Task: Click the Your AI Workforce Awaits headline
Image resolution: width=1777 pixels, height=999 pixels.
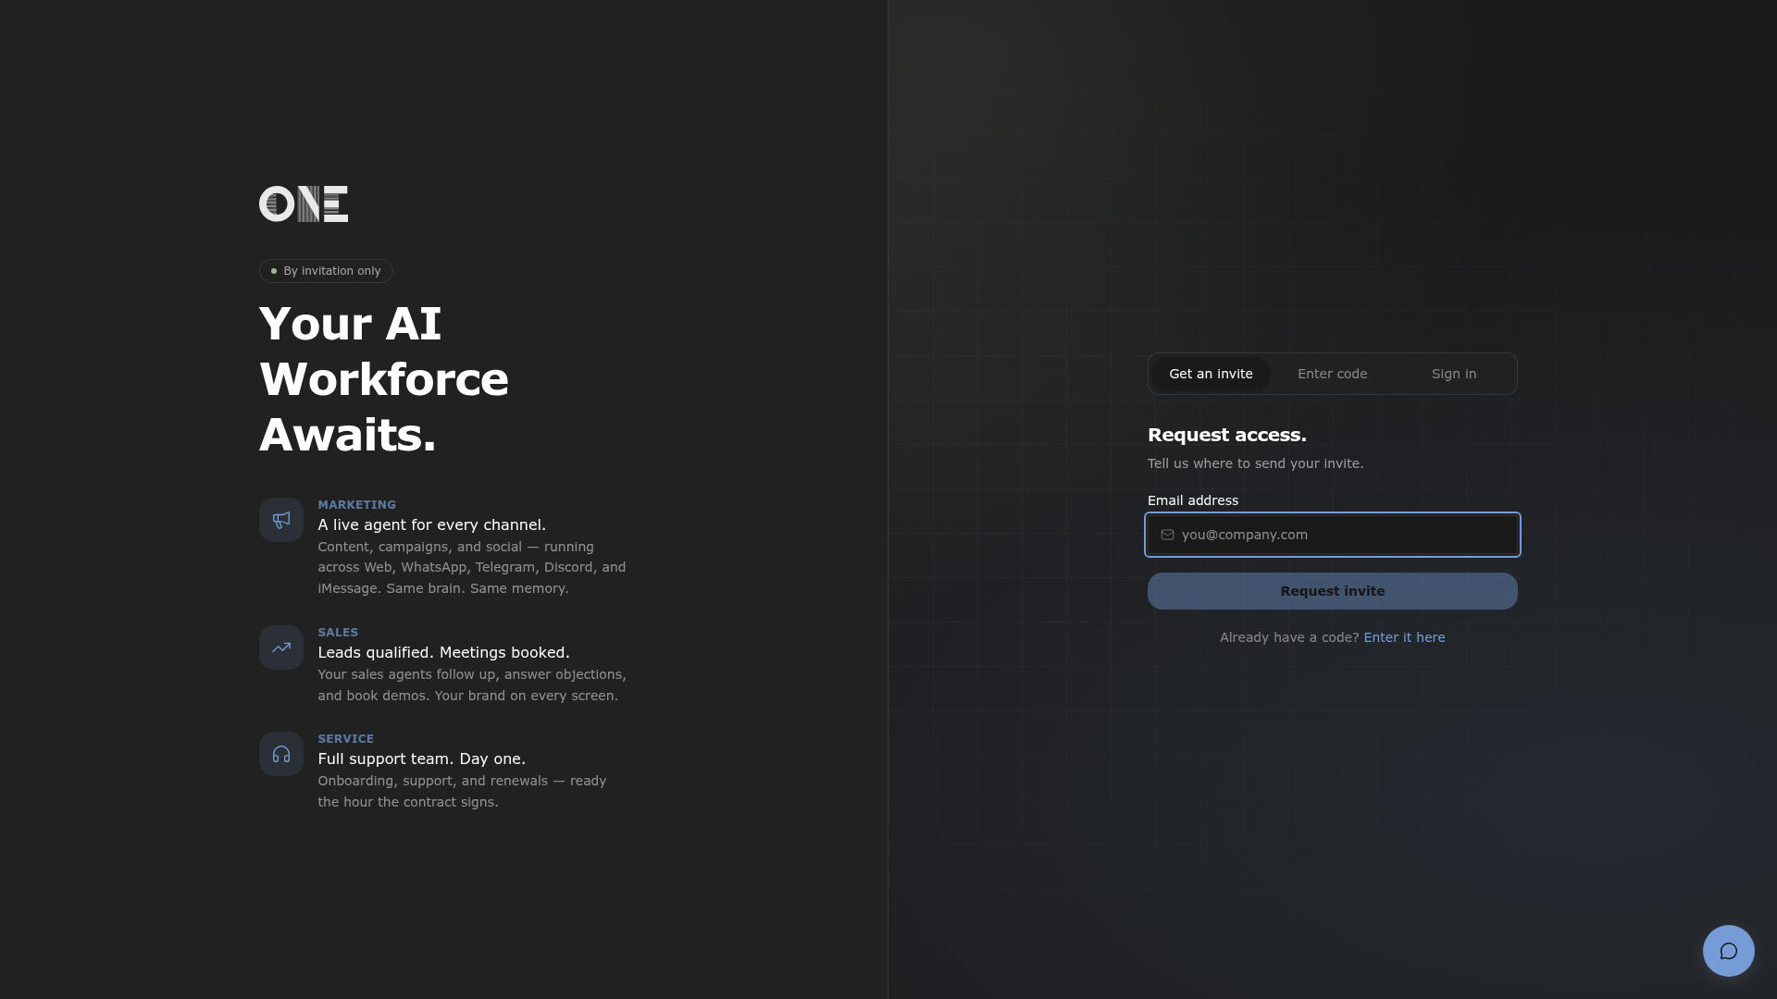Action: pyautogui.click(x=384, y=379)
